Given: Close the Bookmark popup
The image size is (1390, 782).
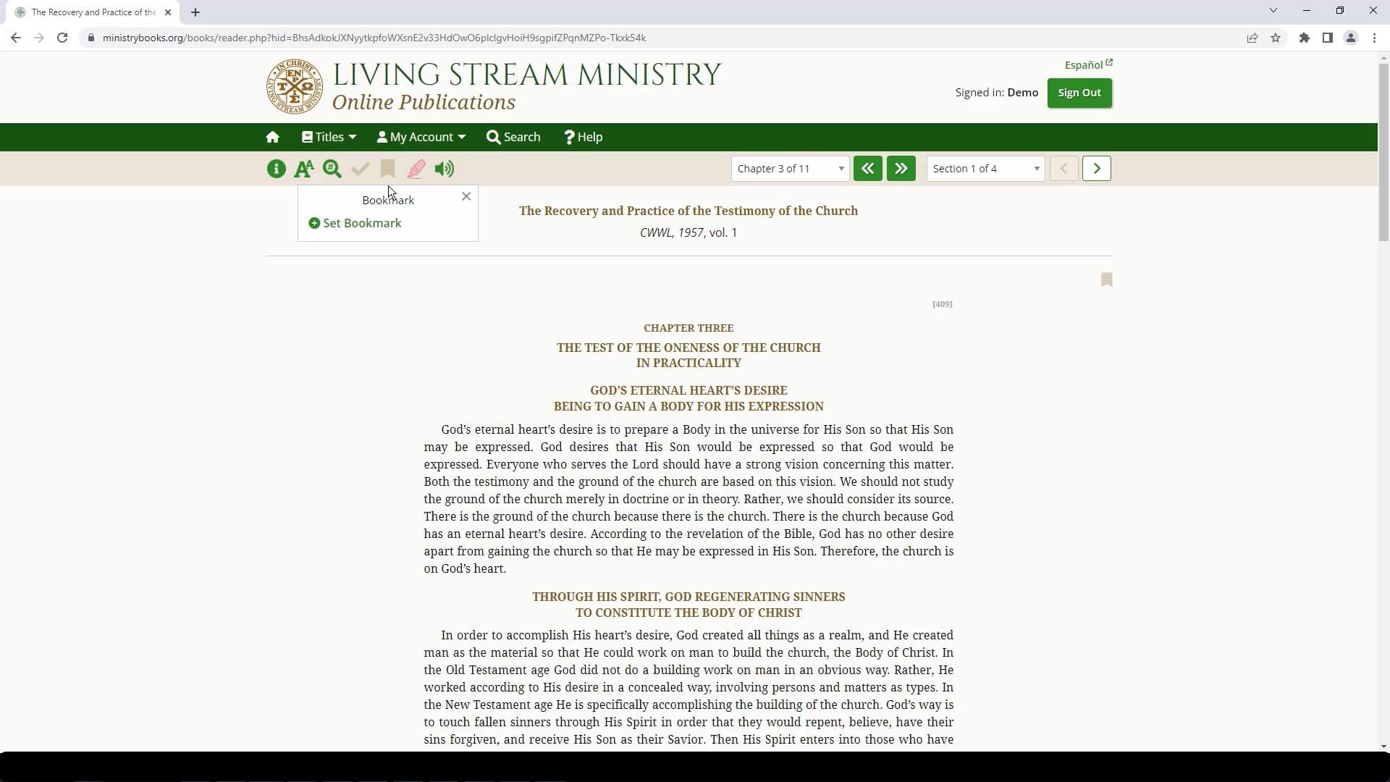Looking at the screenshot, I should tap(467, 195).
